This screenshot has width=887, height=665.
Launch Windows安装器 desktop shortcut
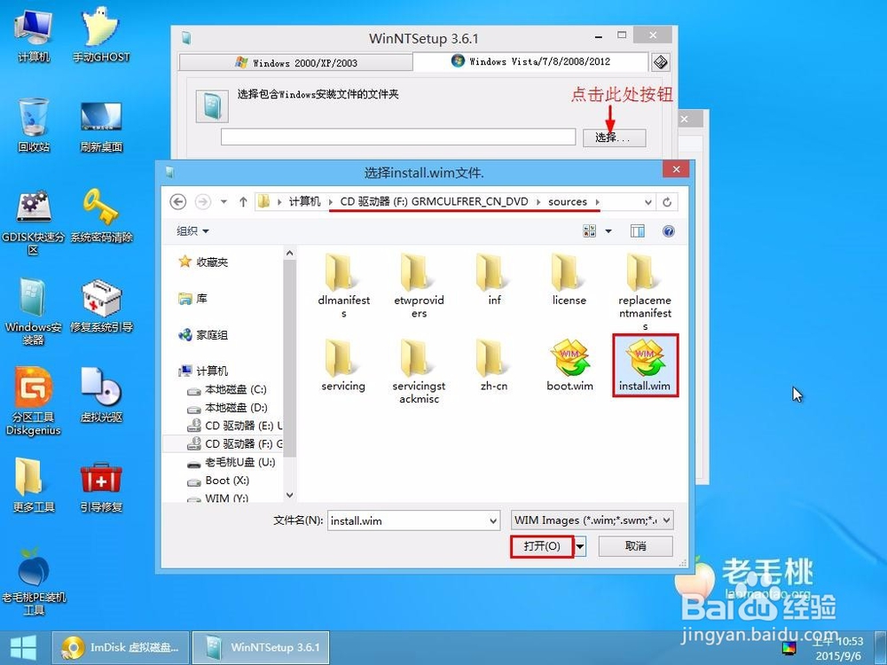pos(34,312)
